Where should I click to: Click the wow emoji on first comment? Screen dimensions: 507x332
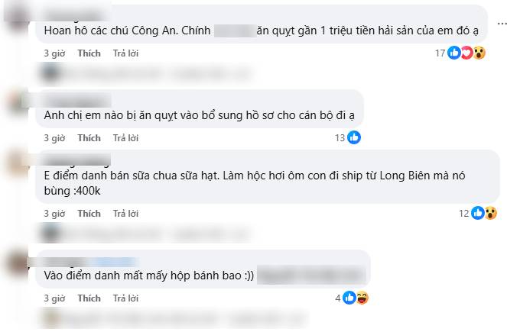[x=479, y=53]
